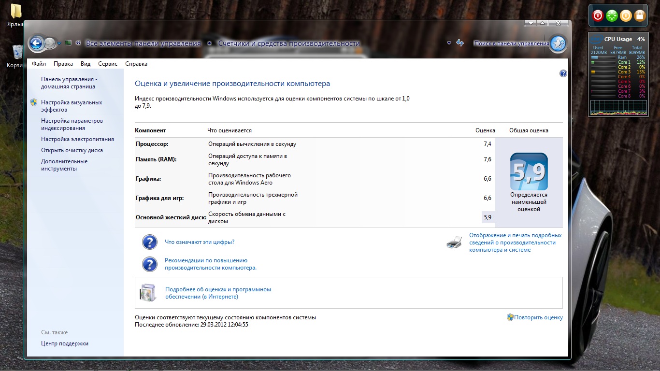
Task: Click the blue help icon below the search bar
Action: pyautogui.click(x=563, y=73)
